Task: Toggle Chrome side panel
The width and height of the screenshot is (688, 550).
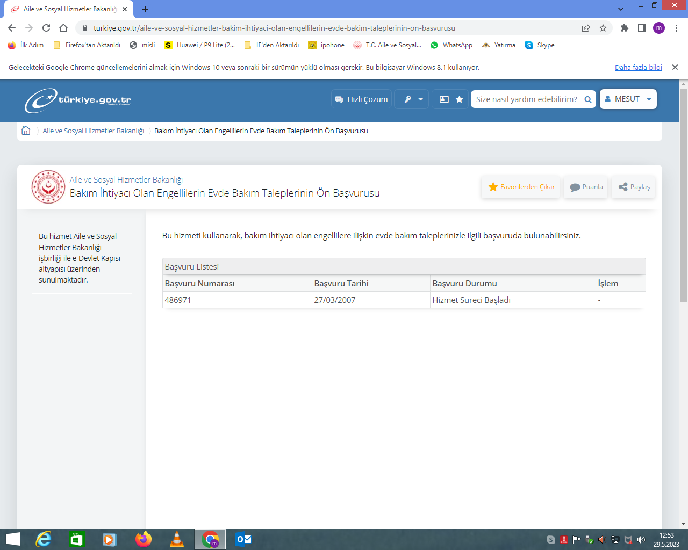Action: click(x=641, y=28)
